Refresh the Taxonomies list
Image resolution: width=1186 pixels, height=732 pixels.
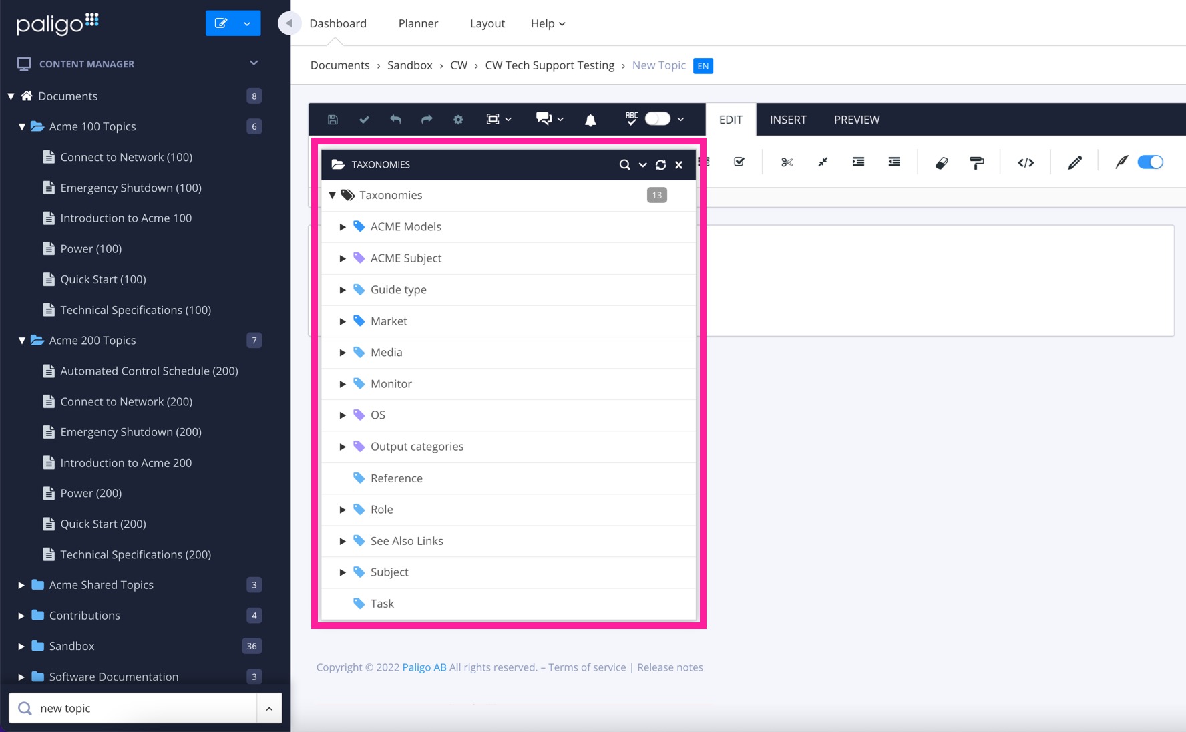pyautogui.click(x=661, y=164)
